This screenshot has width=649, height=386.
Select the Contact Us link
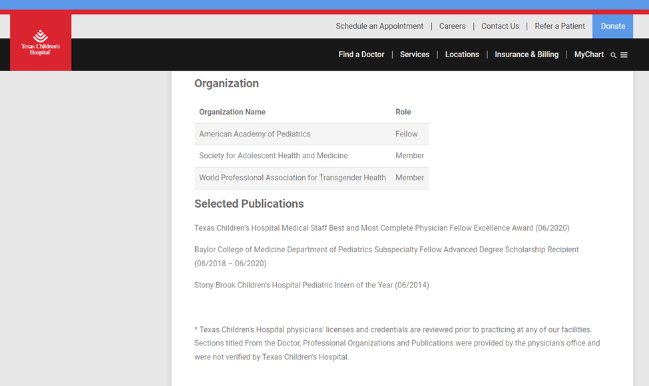(x=500, y=27)
